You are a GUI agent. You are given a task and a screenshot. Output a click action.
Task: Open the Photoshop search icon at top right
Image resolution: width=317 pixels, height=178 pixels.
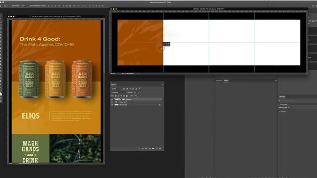[313, 6]
